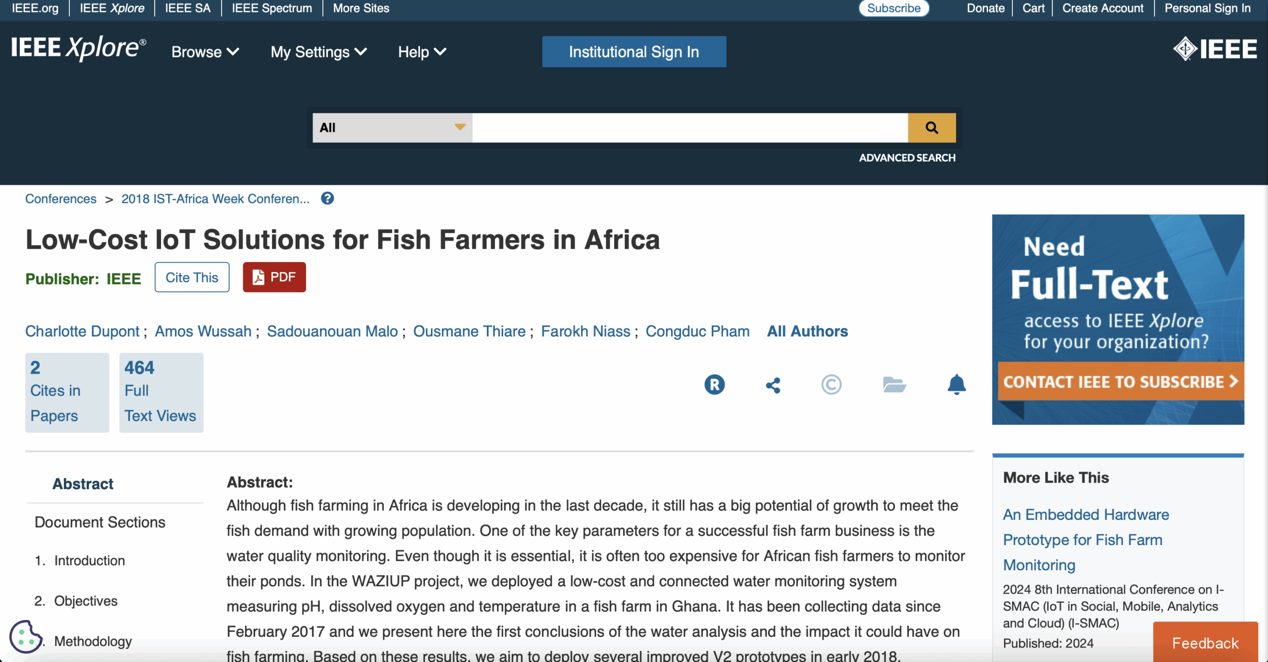Open the rights and permissions R icon

point(714,385)
